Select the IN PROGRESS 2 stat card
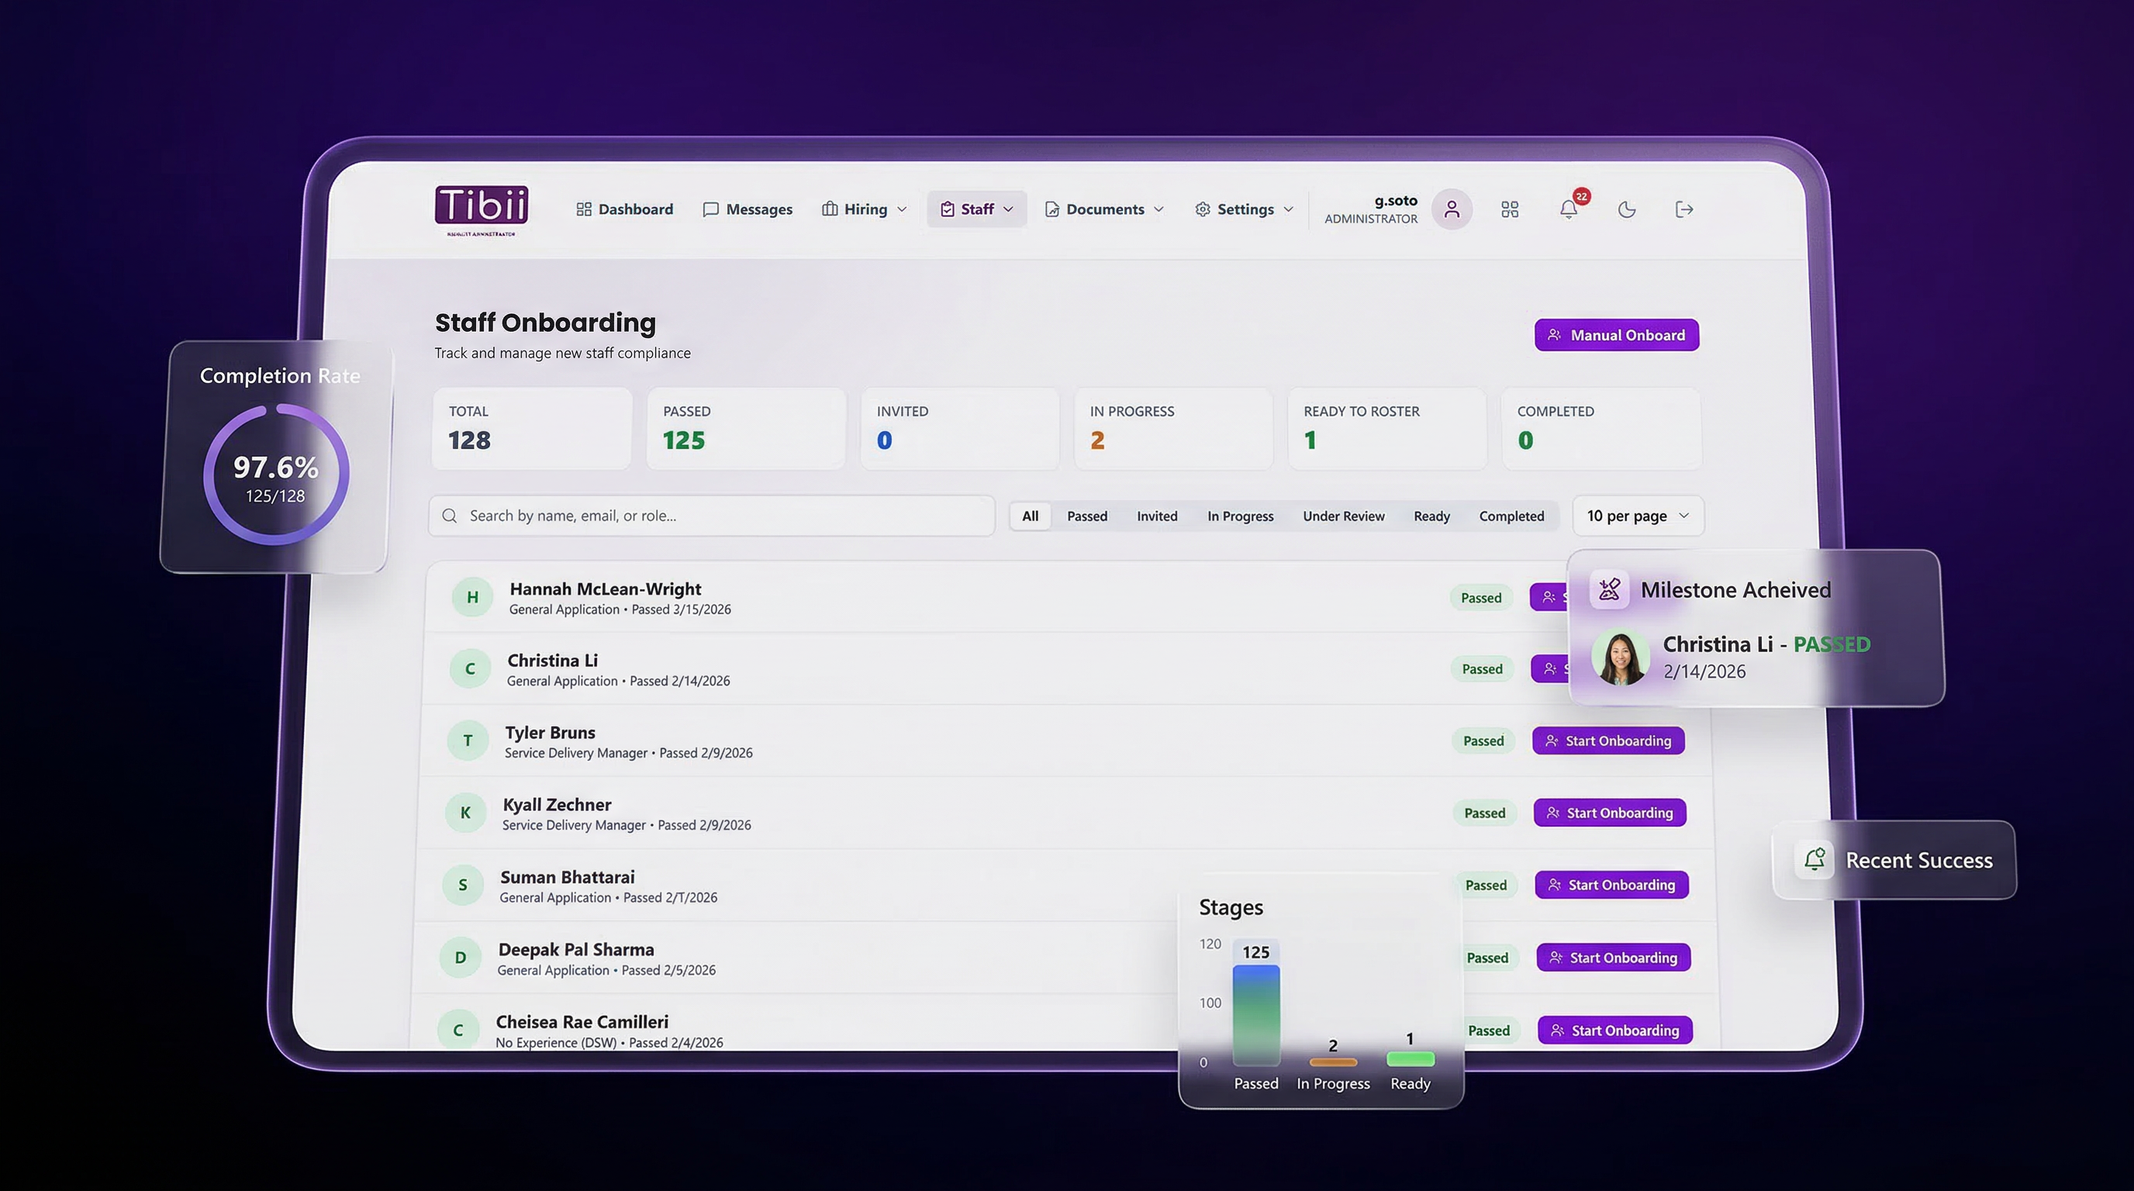The image size is (2134, 1191). tap(1173, 428)
